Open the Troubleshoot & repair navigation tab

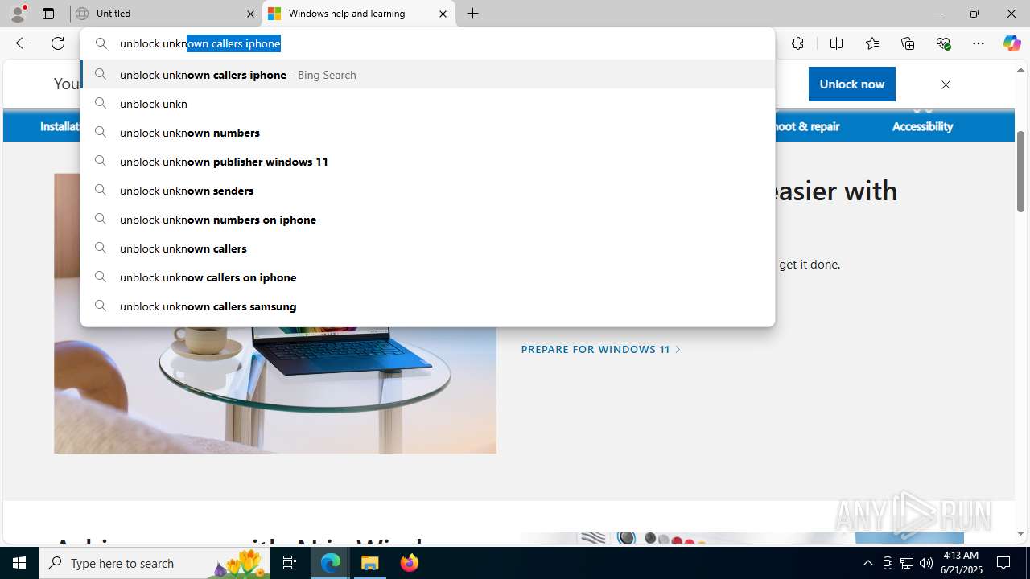point(807,126)
